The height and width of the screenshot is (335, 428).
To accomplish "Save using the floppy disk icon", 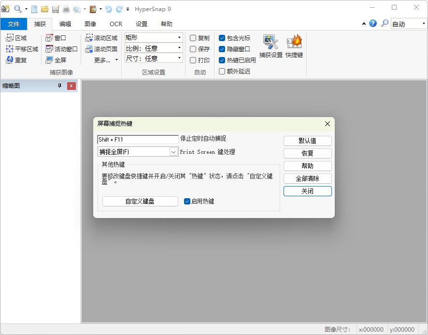I will [x=56, y=9].
